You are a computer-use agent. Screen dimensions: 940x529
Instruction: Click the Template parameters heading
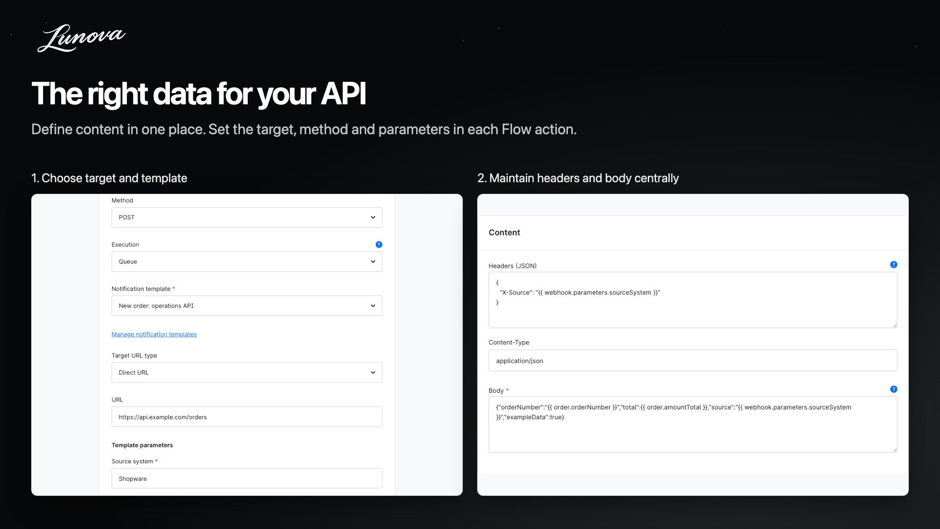142,445
